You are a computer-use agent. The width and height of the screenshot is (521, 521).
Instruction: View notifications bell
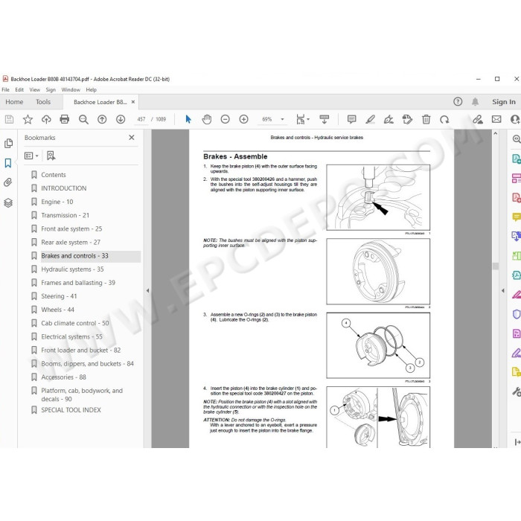click(476, 102)
